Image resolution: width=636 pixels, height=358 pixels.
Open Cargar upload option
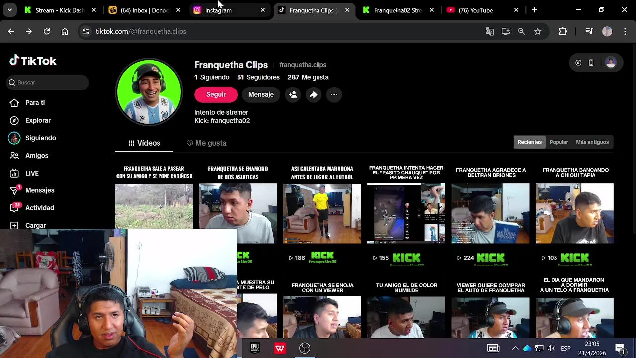coord(35,225)
